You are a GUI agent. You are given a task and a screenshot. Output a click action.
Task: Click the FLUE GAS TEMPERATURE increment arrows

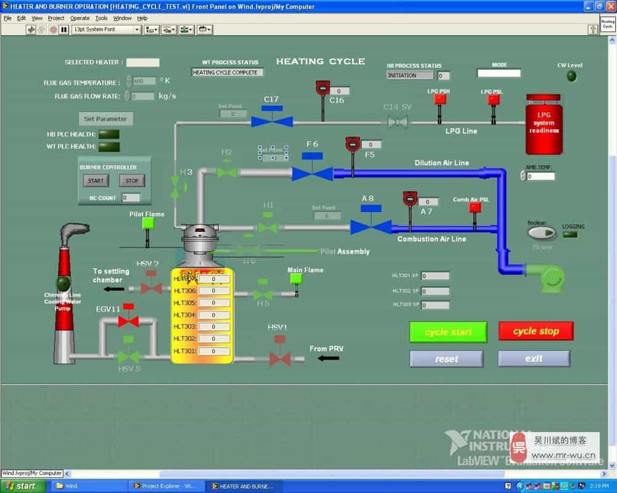coord(129,81)
